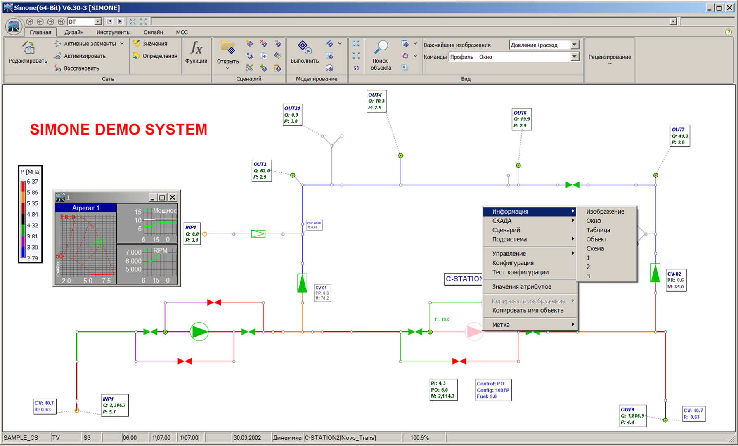Screen dimensions: 738x446
Task: Click the simulation chart icon under pencil
Action: (329, 56)
